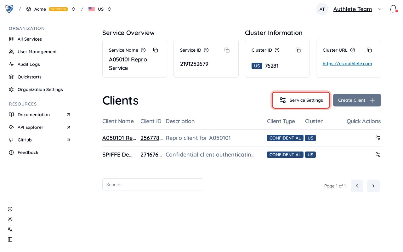The height and width of the screenshot is (252, 403).
Task: Show help for Service ID
Action: [x=206, y=50]
